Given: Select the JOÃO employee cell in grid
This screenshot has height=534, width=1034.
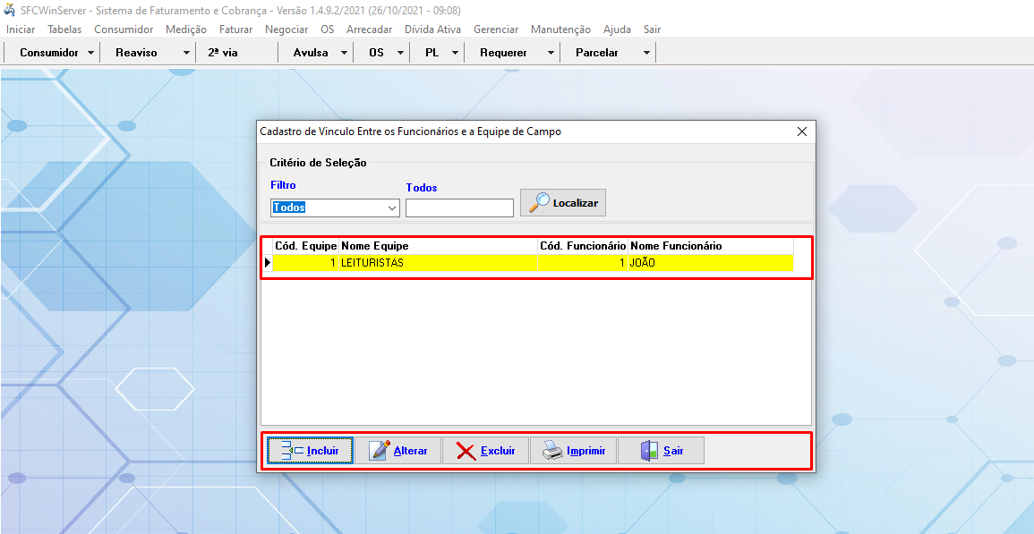Looking at the screenshot, I should pyautogui.click(x=709, y=263).
